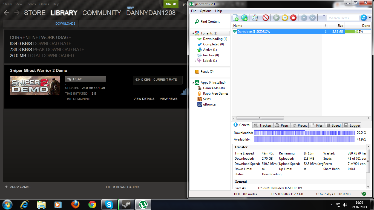Open the Create New Torrent palette icon
Image resolution: width=374 pixels, height=210 pixels.
[x=255, y=18]
